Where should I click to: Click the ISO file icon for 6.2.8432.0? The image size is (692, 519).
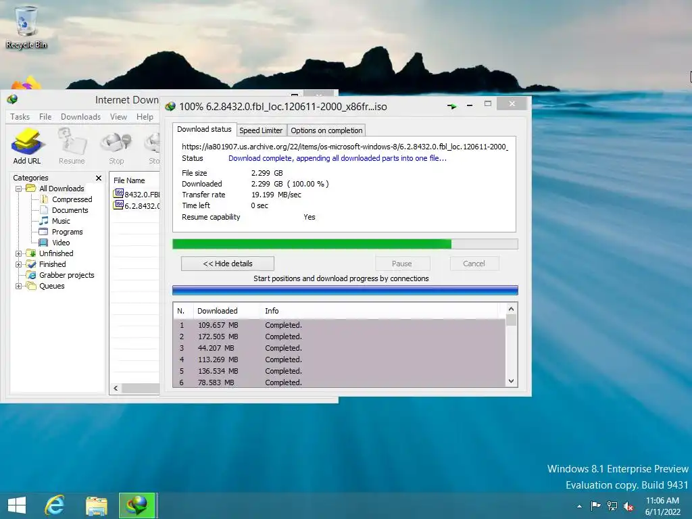(x=118, y=205)
